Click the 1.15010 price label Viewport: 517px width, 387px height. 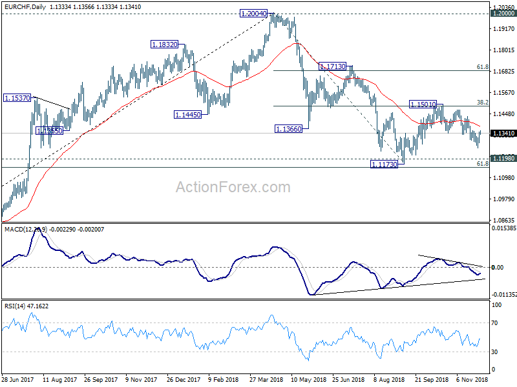tap(423, 104)
